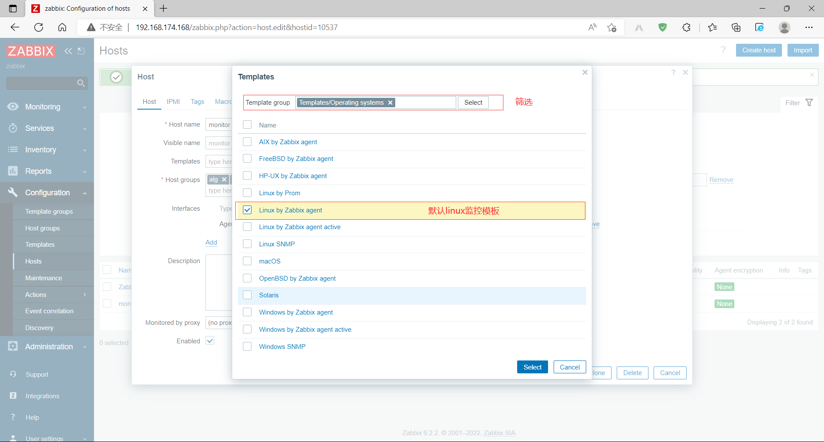Check the FreeBSD by Zabbix agent checkbox
The image size is (824, 442).
coord(247,159)
